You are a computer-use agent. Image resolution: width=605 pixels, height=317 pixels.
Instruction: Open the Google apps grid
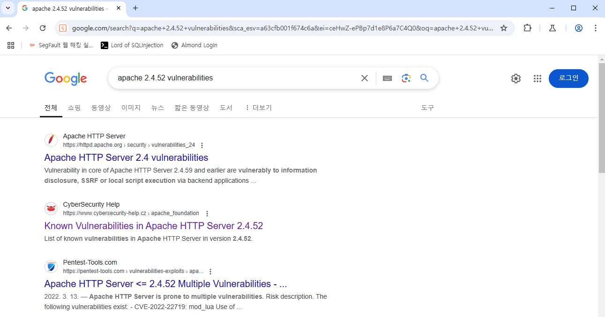[x=538, y=79]
